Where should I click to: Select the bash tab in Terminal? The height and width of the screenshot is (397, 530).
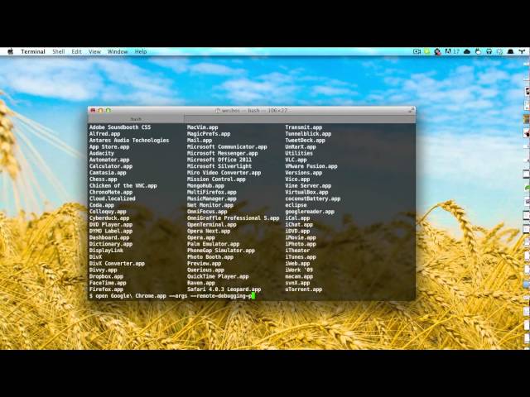(136, 119)
